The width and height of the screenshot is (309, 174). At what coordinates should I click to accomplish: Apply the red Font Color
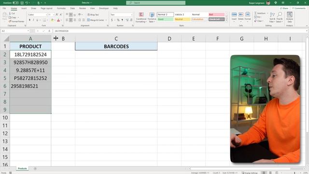point(58,20)
